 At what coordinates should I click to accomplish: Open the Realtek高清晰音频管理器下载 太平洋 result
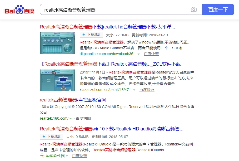coord(107,27)
